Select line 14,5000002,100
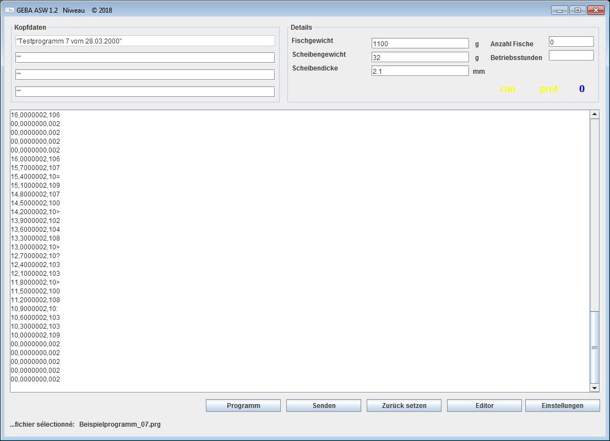Screen dimensions: 610x441 click(35, 203)
